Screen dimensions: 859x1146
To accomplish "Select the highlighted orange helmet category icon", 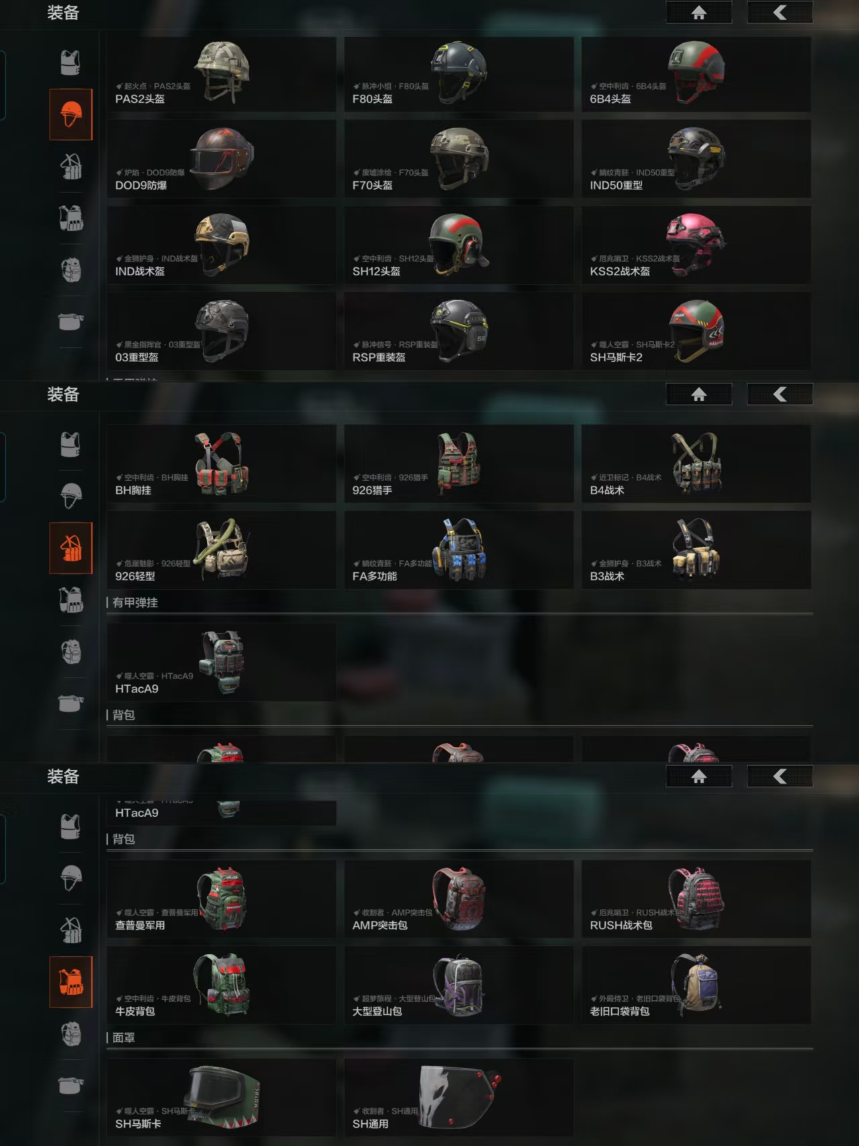I will coord(71,114).
